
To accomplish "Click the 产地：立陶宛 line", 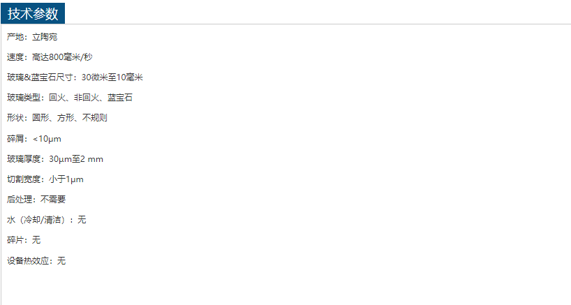I will coord(32,37).
